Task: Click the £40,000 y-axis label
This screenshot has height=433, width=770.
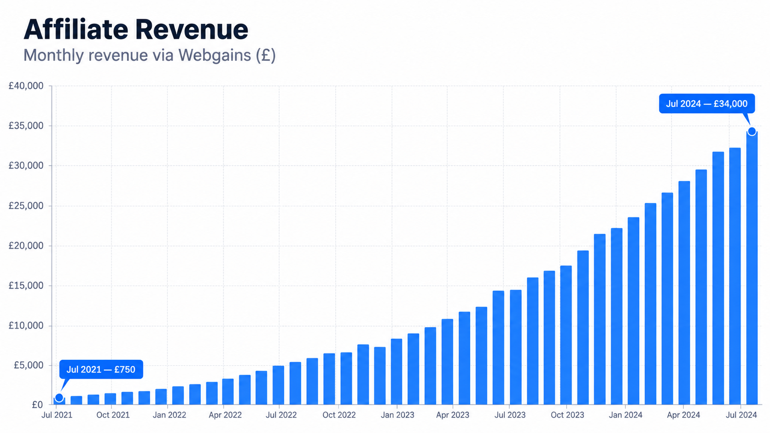Action: click(x=26, y=86)
